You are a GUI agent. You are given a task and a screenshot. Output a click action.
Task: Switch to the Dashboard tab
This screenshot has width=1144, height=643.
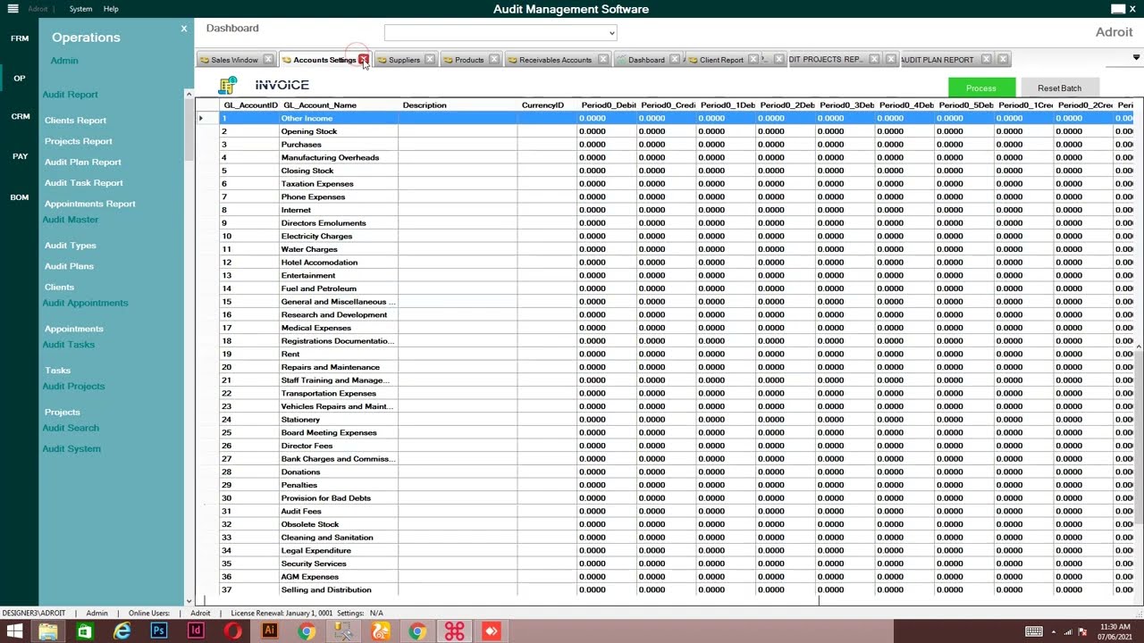point(646,60)
